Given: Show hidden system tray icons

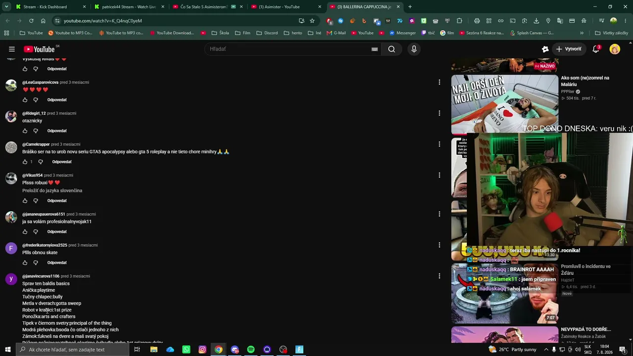Looking at the screenshot, I should point(546,350).
